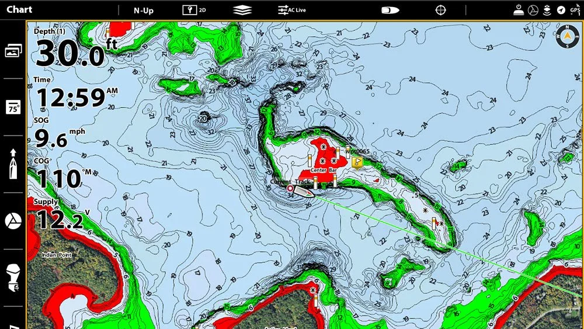Open transducer sonar status icon
Viewport: 584px width, 329px height.
(x=547, y=10)
